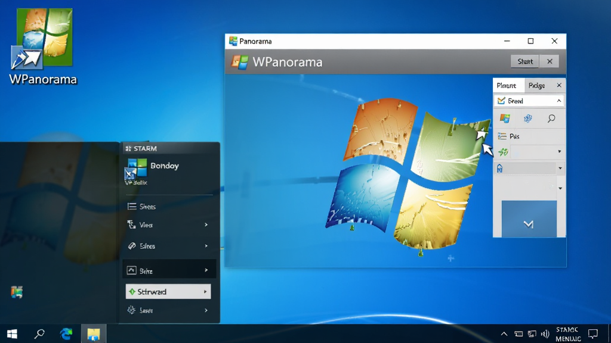Open the Viea submenu entry
611x343 pixels.
click(x=169, y=224)
